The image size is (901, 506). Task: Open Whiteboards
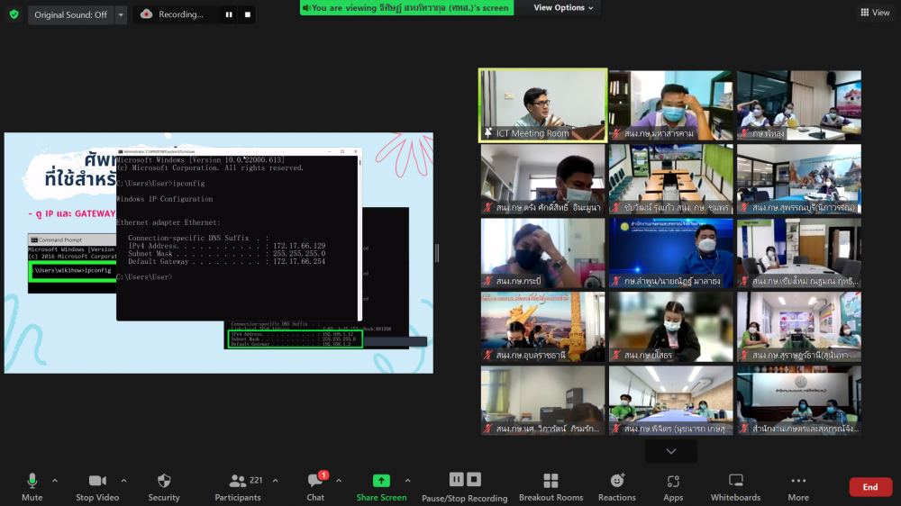pos(736,486)
